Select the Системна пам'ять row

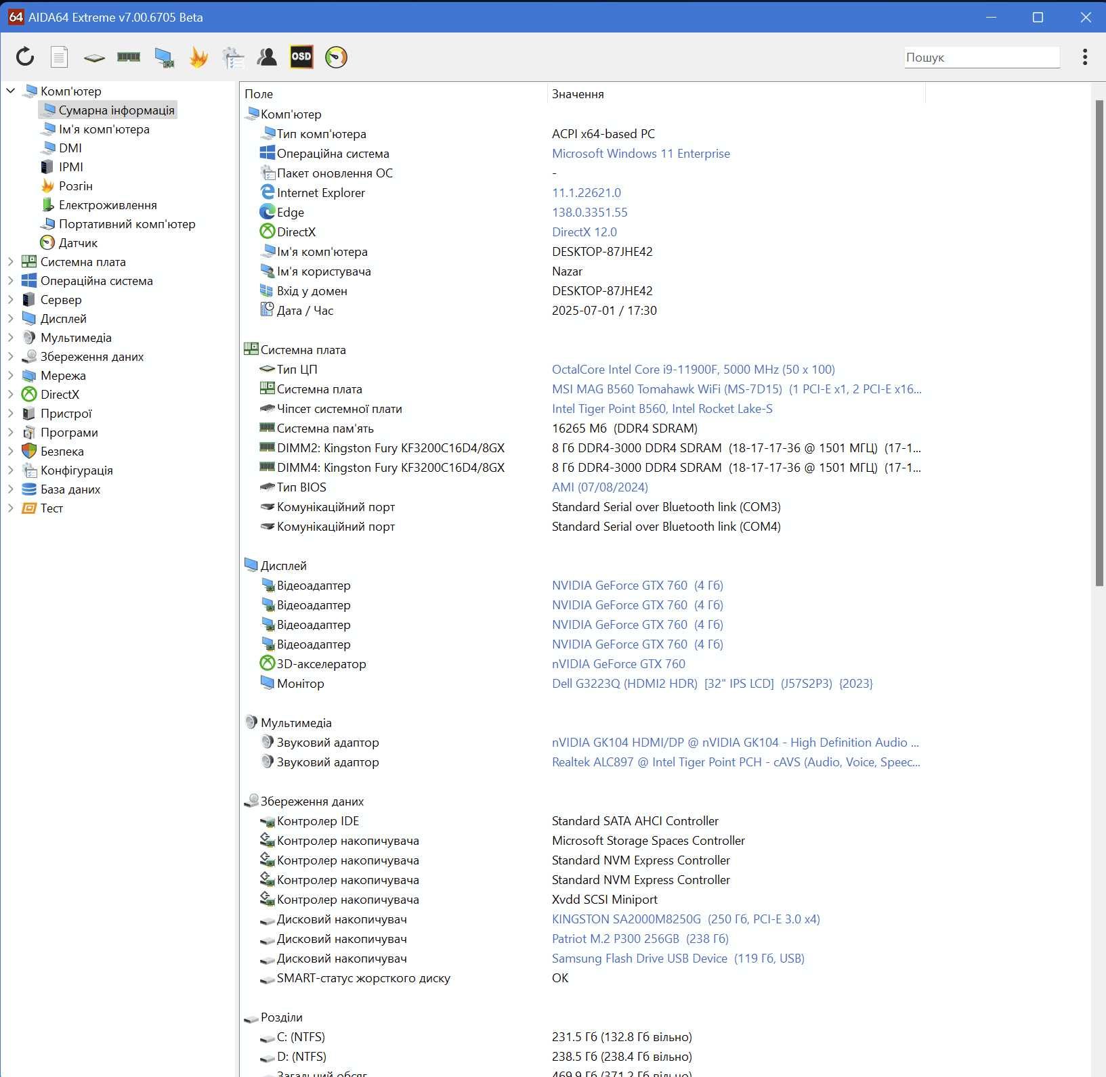pyautogui.click(x=582, y=428)
